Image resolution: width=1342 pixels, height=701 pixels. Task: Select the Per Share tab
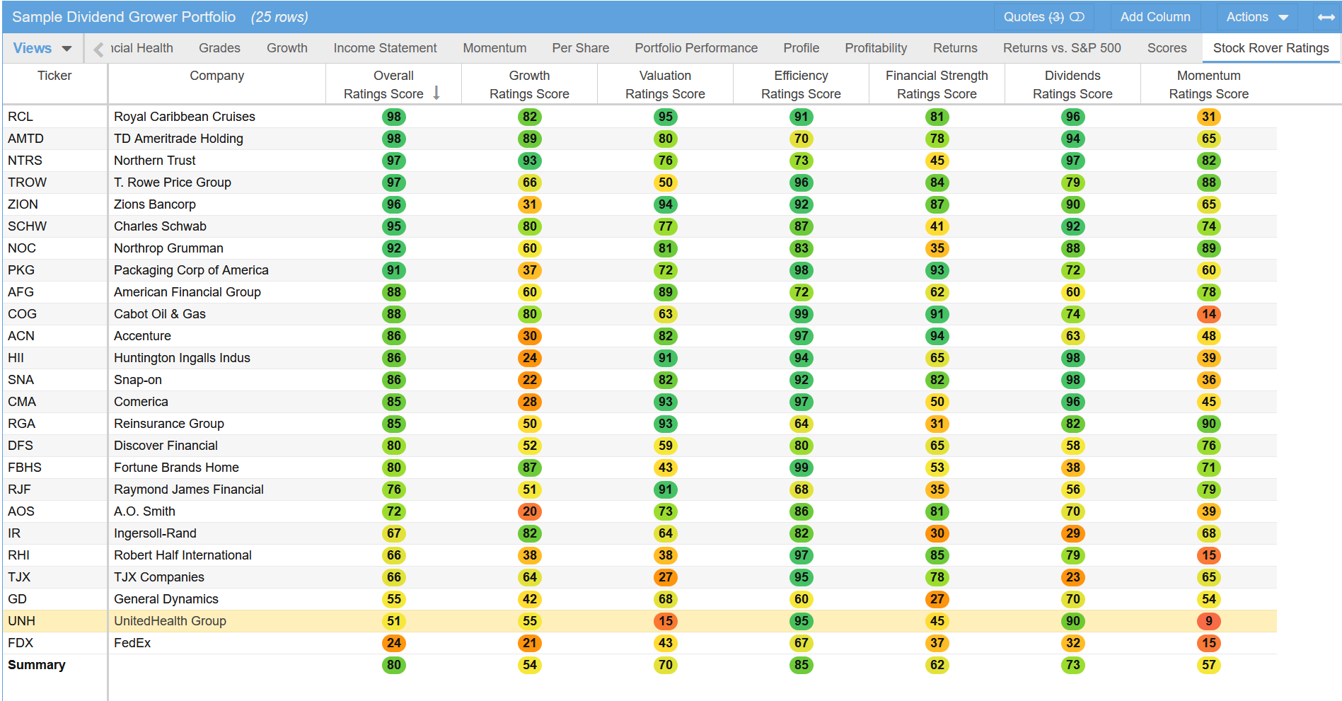point(580,48)
